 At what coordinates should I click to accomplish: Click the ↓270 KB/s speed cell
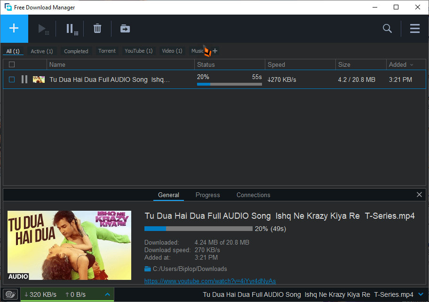(x=282, y=79)
